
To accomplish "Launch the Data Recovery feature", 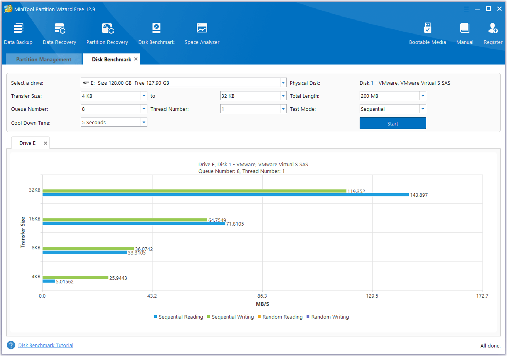I will [x=59, y=33].
